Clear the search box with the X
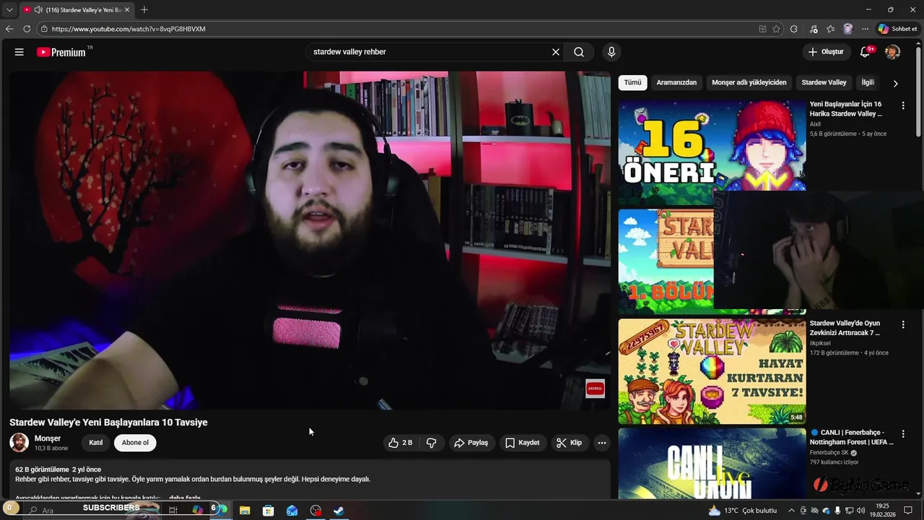 556,52
